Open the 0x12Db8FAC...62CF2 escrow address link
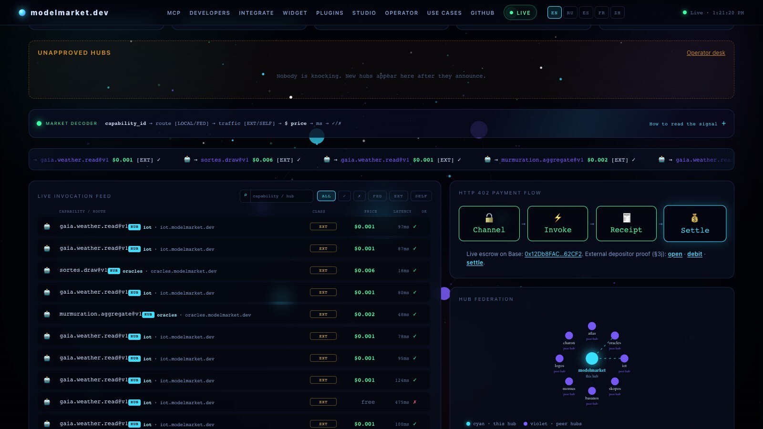Viewport: 763px width, 429px height. pos(553,254)
